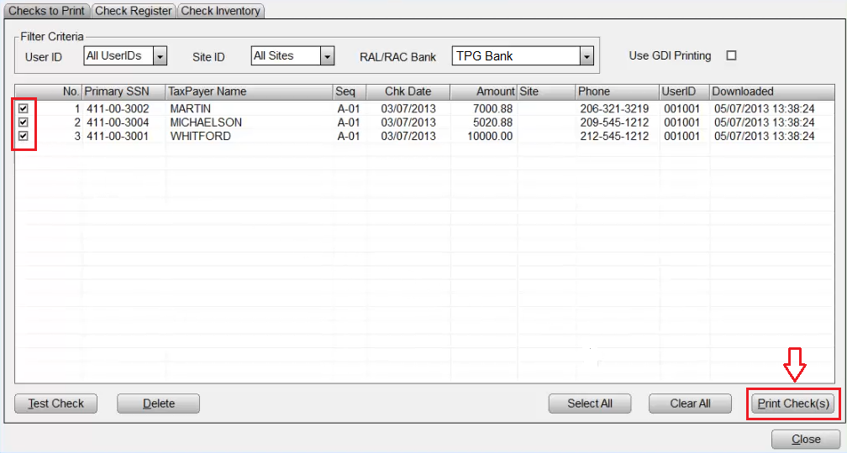Click the Test Check button
Image resolution: width=847 pixels, height=453 pixels.
point(55,404)
